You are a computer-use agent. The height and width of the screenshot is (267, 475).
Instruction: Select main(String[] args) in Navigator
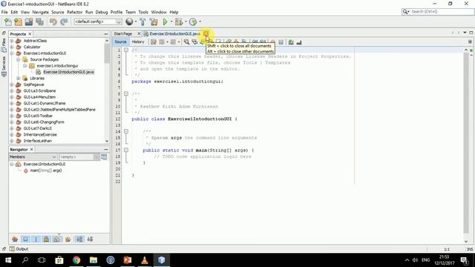coord(46,171)
